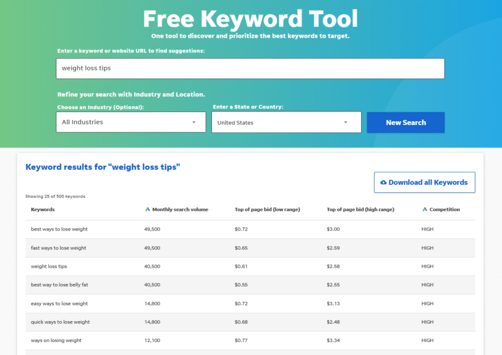
Task: Select the fast ways to lose weight row
Action: [250, 248]
